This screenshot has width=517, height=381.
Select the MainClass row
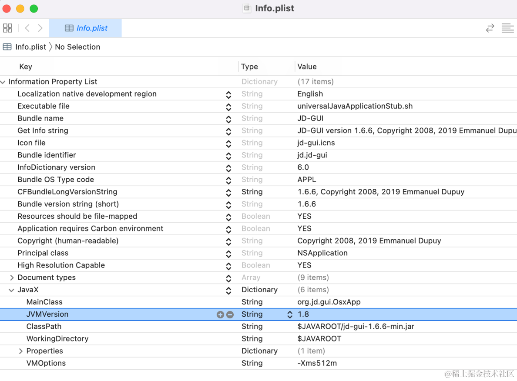[258, 302]
